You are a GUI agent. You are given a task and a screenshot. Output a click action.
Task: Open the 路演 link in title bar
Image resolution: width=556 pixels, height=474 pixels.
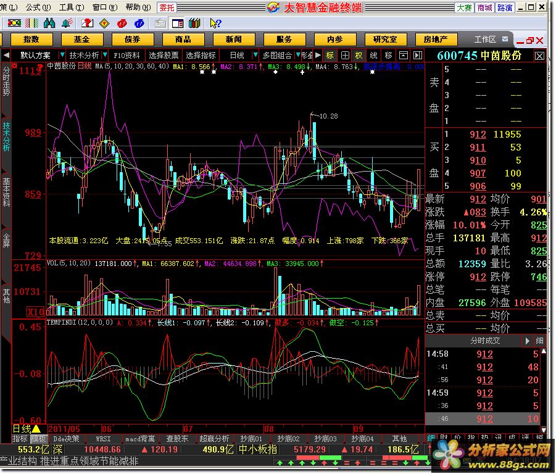pos(505,7)
